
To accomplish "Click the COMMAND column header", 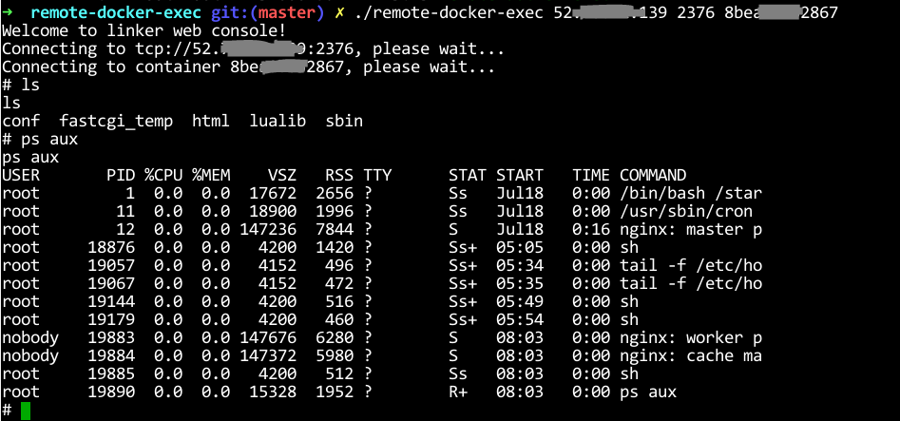I will (x=653, y=175).
